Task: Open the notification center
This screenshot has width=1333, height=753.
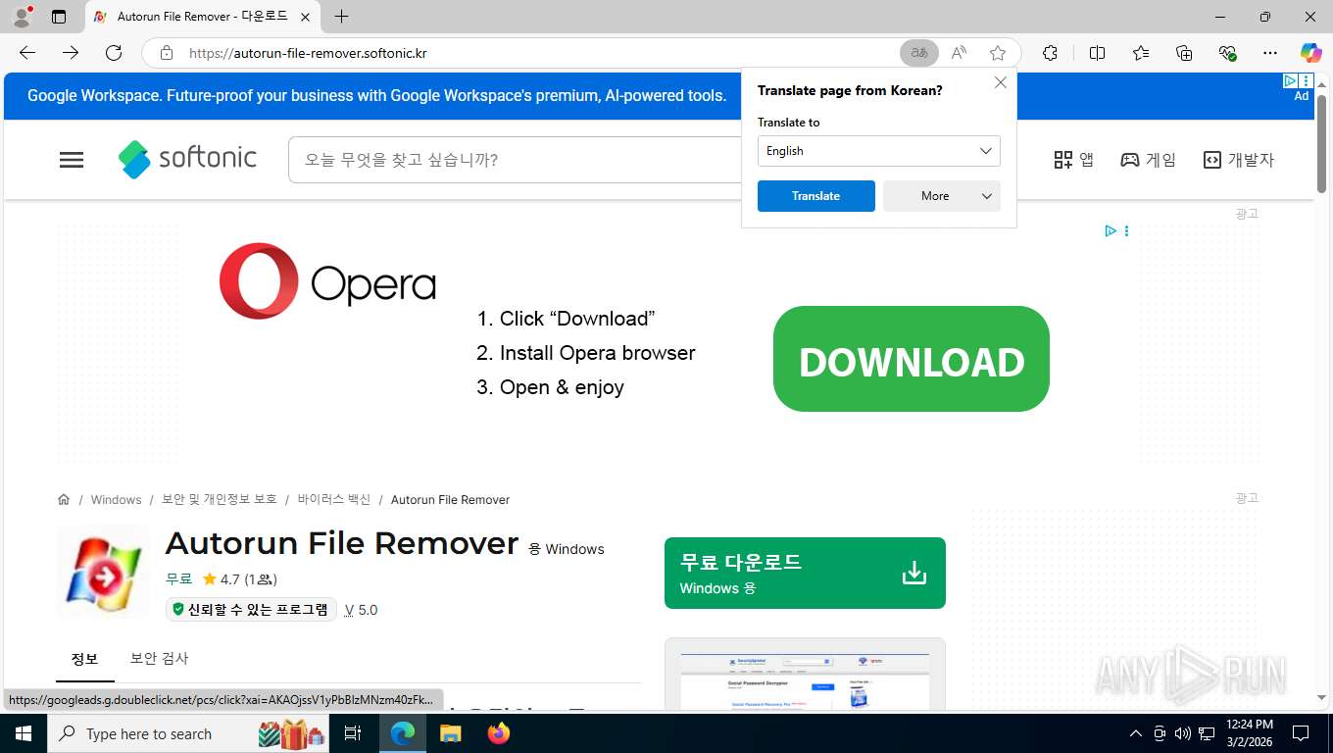Action: point(1301,733)
